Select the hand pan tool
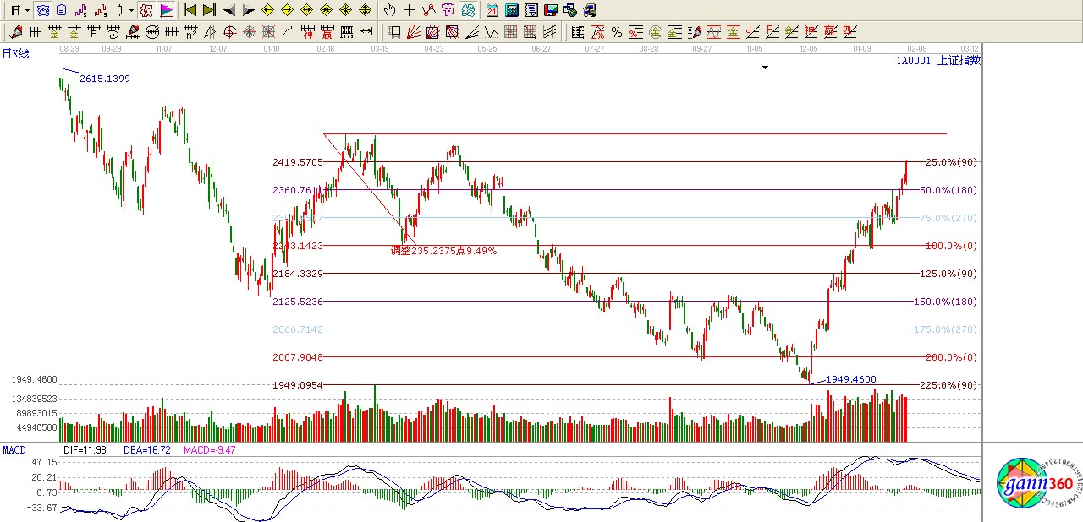1083x522 pixels. click(389, 10)
